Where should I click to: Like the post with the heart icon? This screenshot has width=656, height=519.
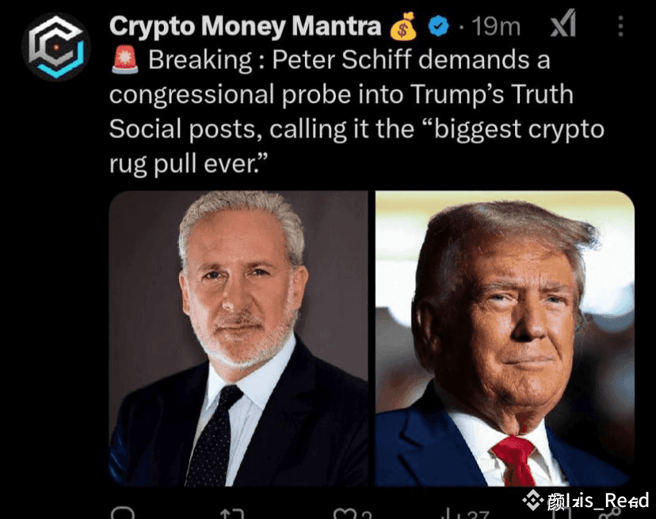coord(345,514)
